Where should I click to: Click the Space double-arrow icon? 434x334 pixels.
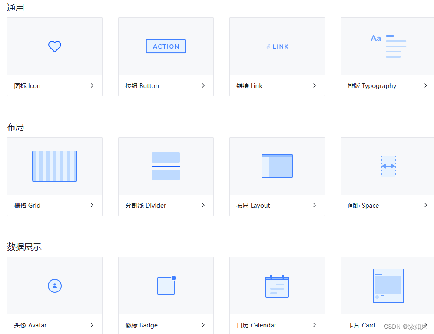388,166
